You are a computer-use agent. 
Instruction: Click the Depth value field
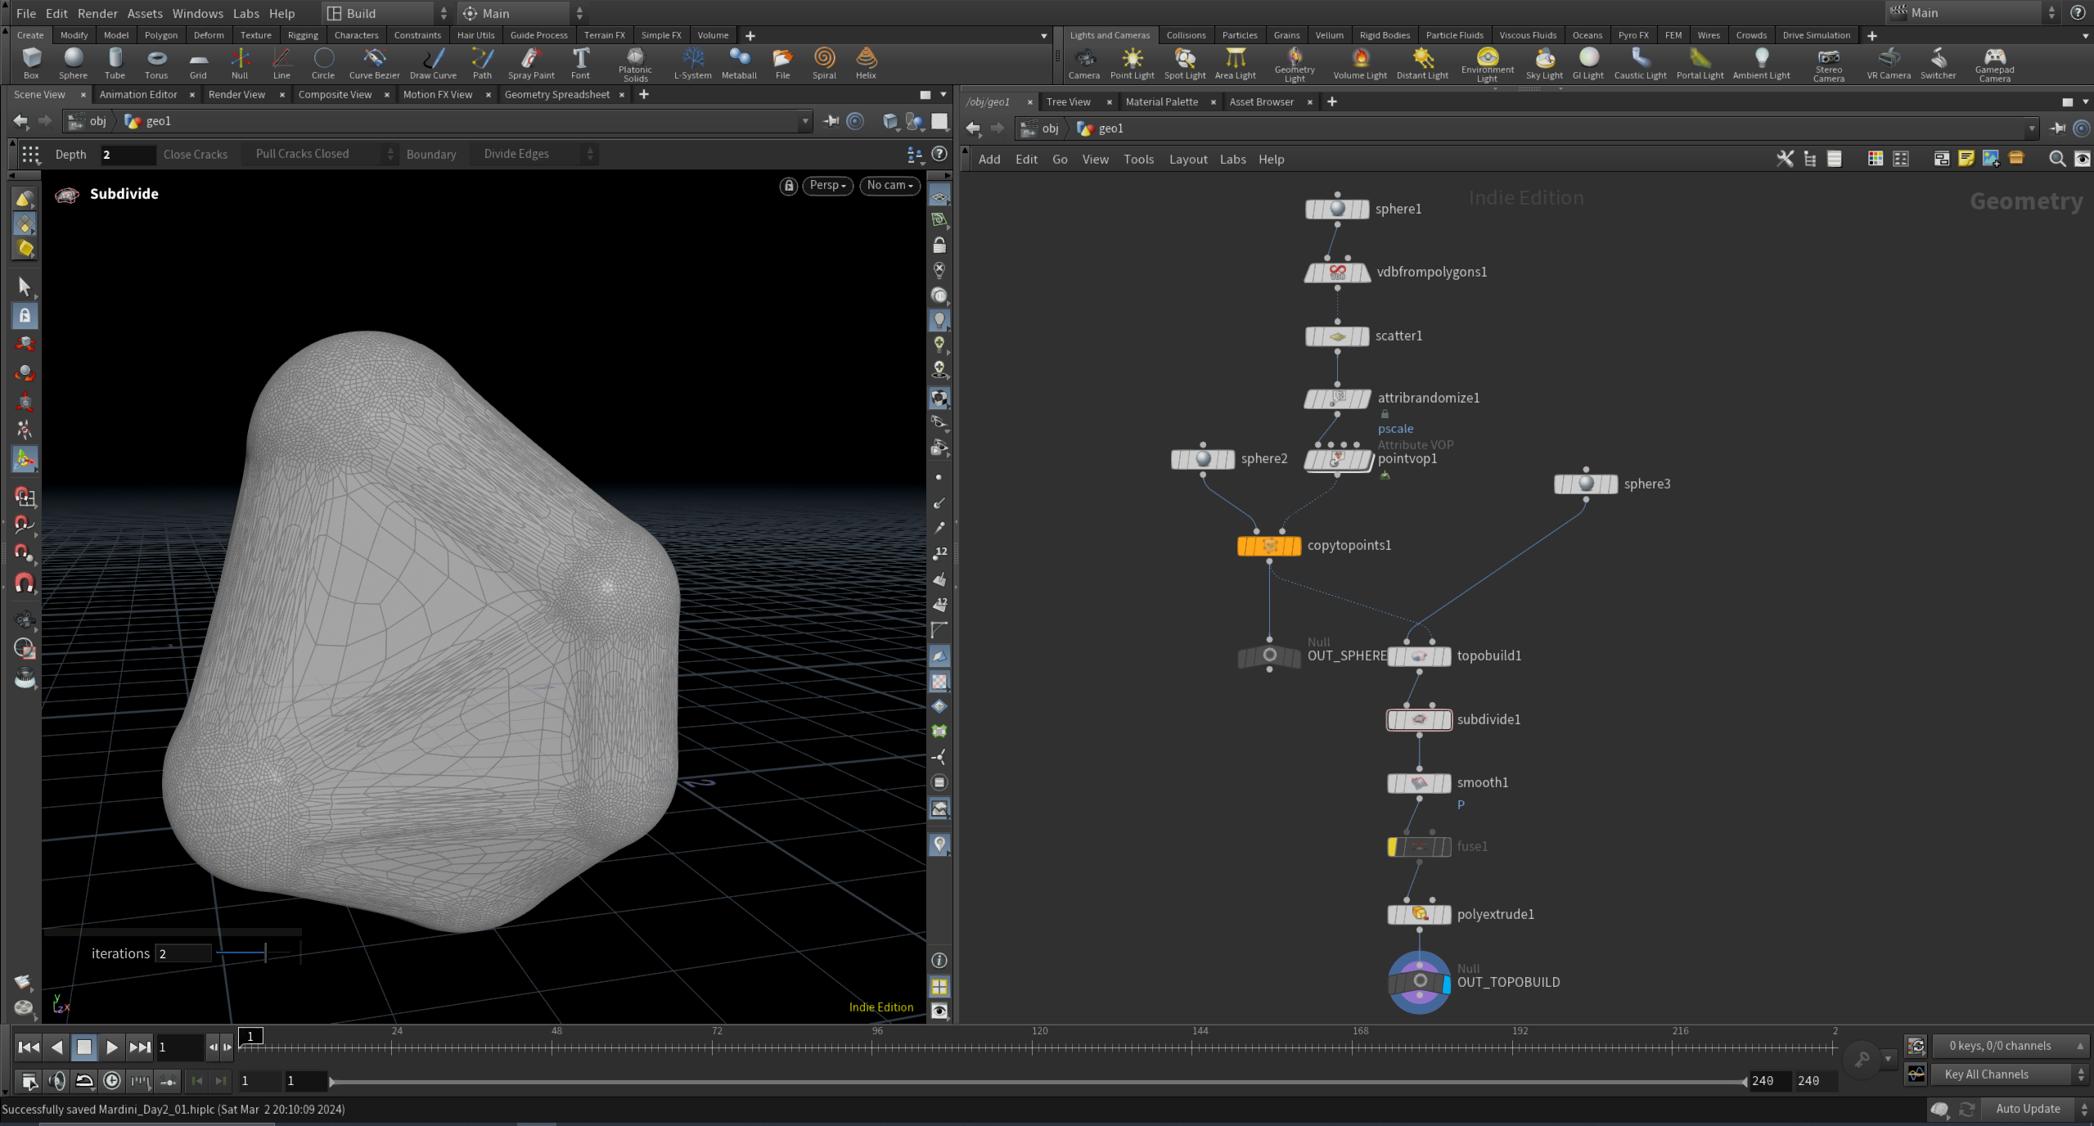tap(127, 155)
